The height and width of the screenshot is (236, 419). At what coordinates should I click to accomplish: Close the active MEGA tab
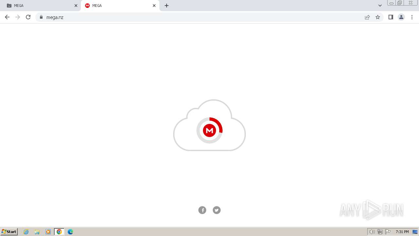tap(154, 6)
